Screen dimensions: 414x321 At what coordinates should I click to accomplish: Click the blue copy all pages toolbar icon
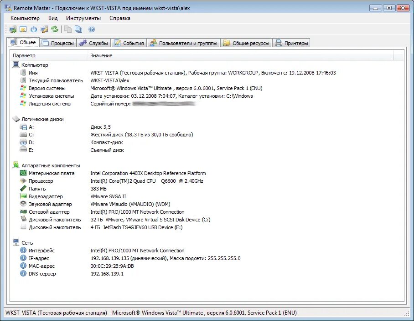[x=78, y=29]
